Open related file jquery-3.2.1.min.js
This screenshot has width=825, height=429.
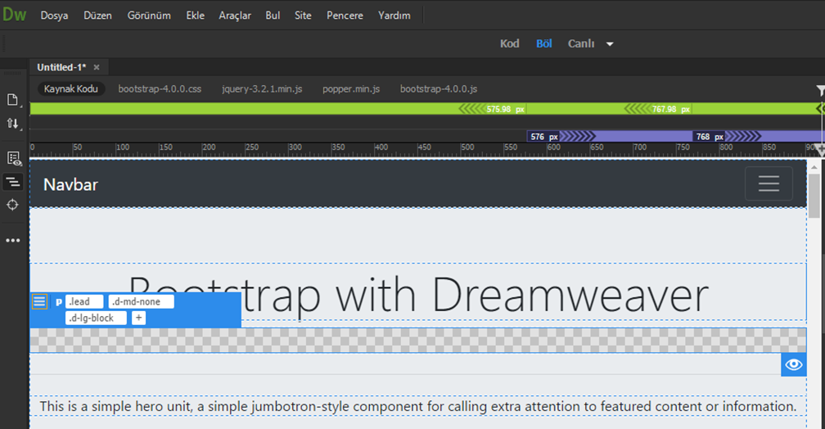262,88
